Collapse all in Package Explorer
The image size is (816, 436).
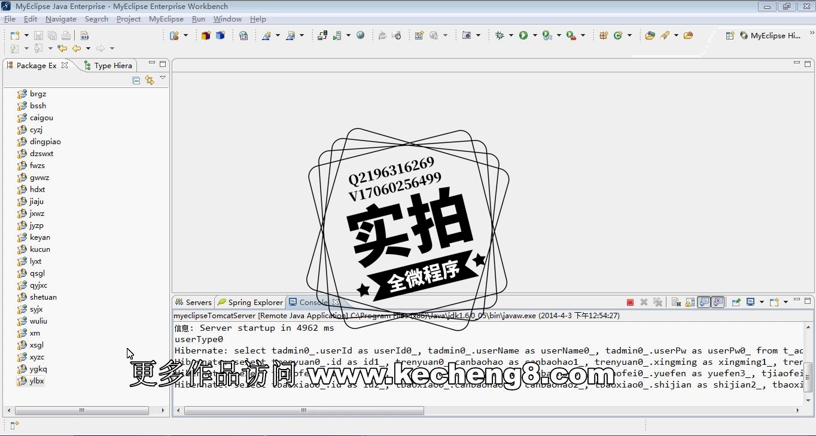pos(136,80)
